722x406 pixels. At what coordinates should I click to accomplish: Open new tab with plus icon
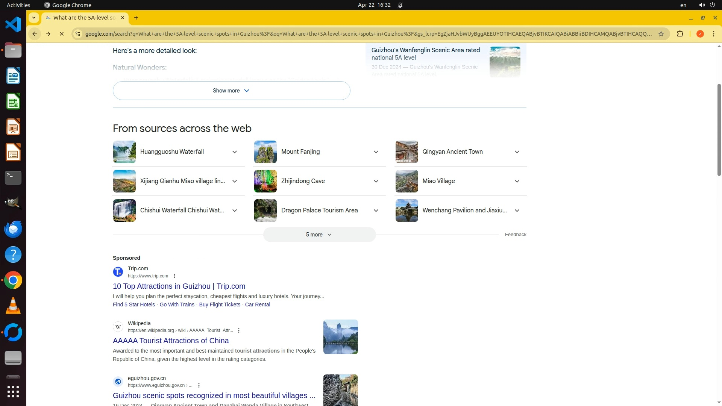(136, 18)
